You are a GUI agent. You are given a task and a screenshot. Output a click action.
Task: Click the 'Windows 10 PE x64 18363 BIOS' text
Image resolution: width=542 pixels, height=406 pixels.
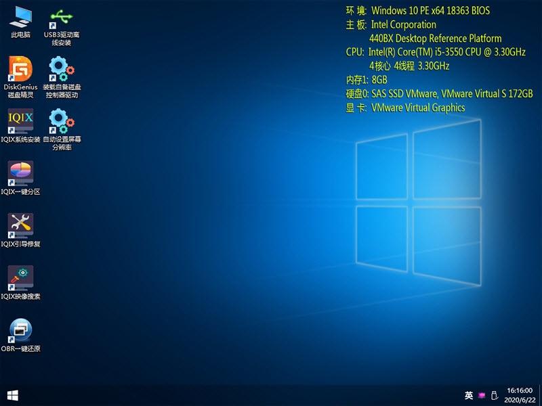click(430, 10)
